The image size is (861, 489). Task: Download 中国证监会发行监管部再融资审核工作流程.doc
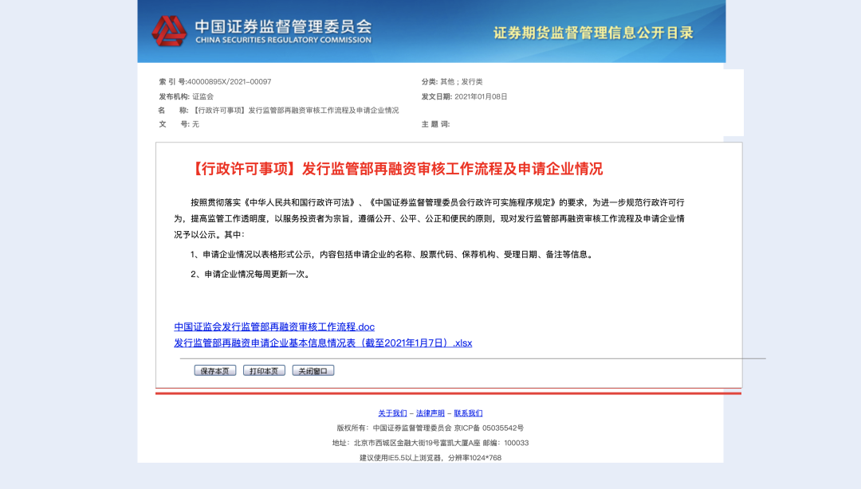click(x=273, y=327)
